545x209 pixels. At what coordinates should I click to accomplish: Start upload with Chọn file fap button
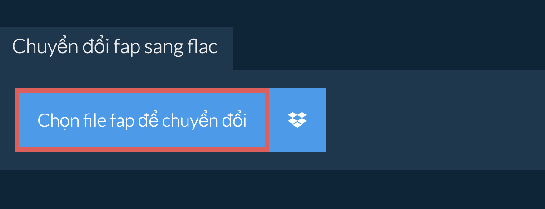(x=142, y=120)
